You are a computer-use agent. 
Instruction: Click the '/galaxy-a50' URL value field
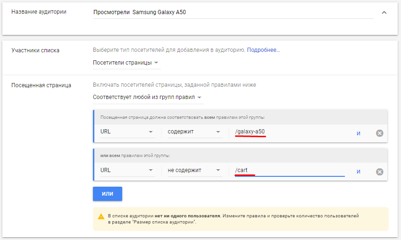click(290, 132)
